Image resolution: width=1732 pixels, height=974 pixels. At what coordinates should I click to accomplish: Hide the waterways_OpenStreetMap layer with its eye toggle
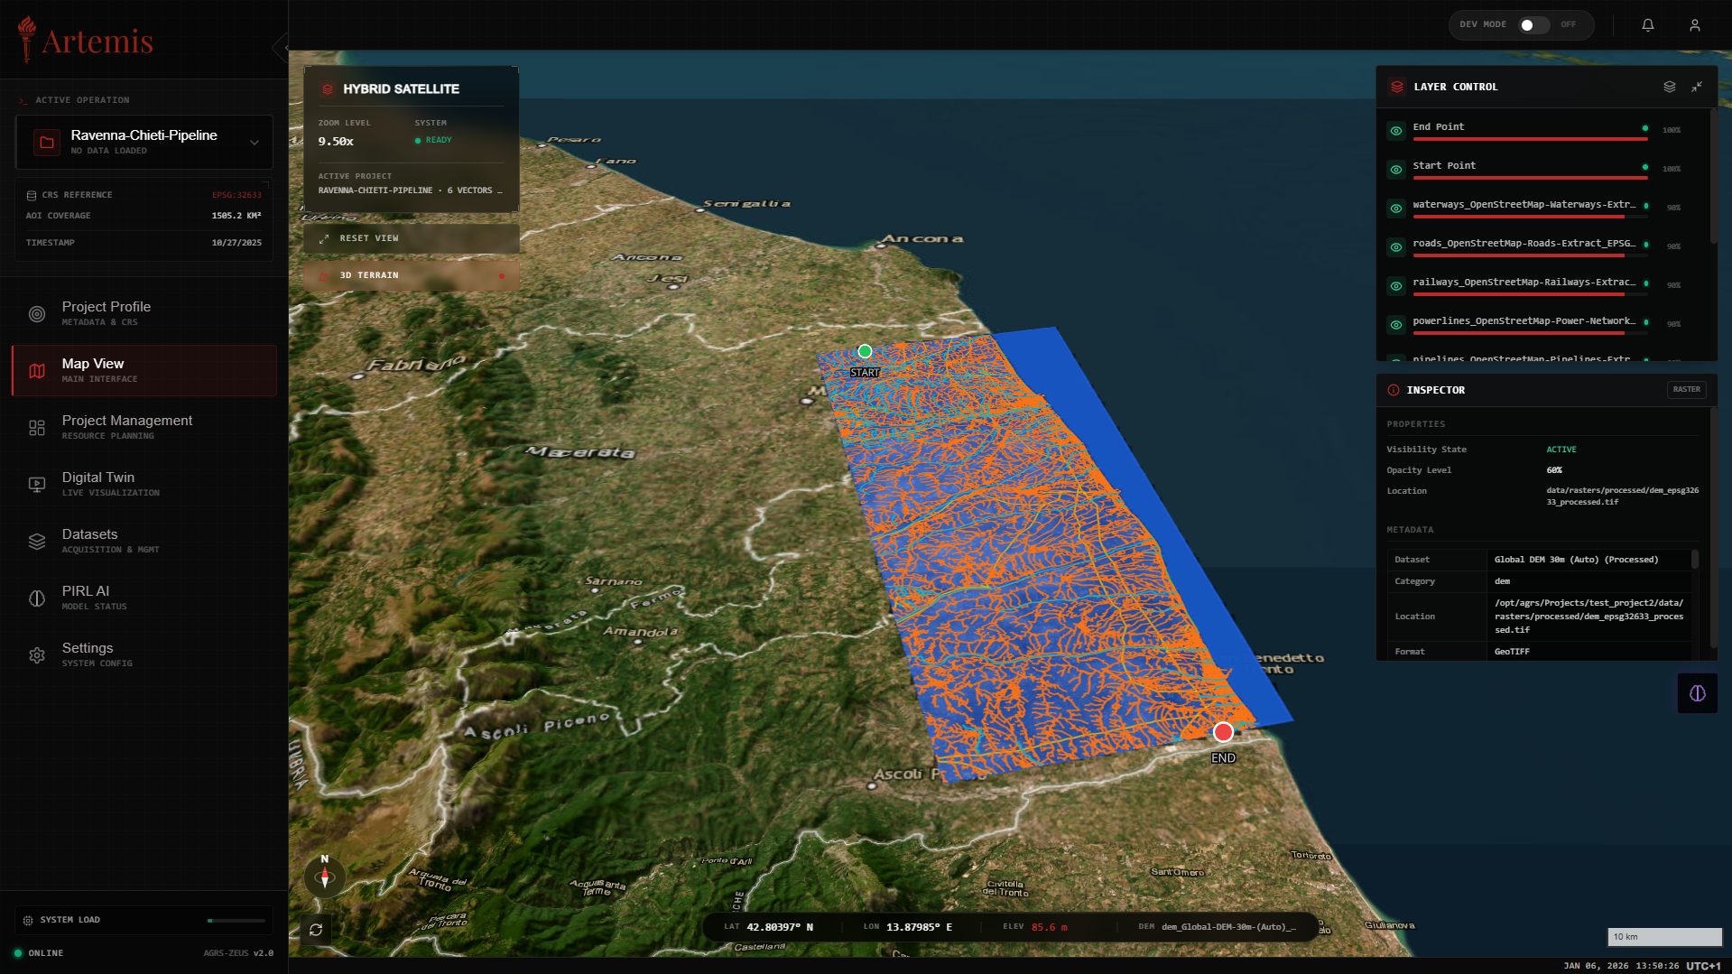(1395, 208)
